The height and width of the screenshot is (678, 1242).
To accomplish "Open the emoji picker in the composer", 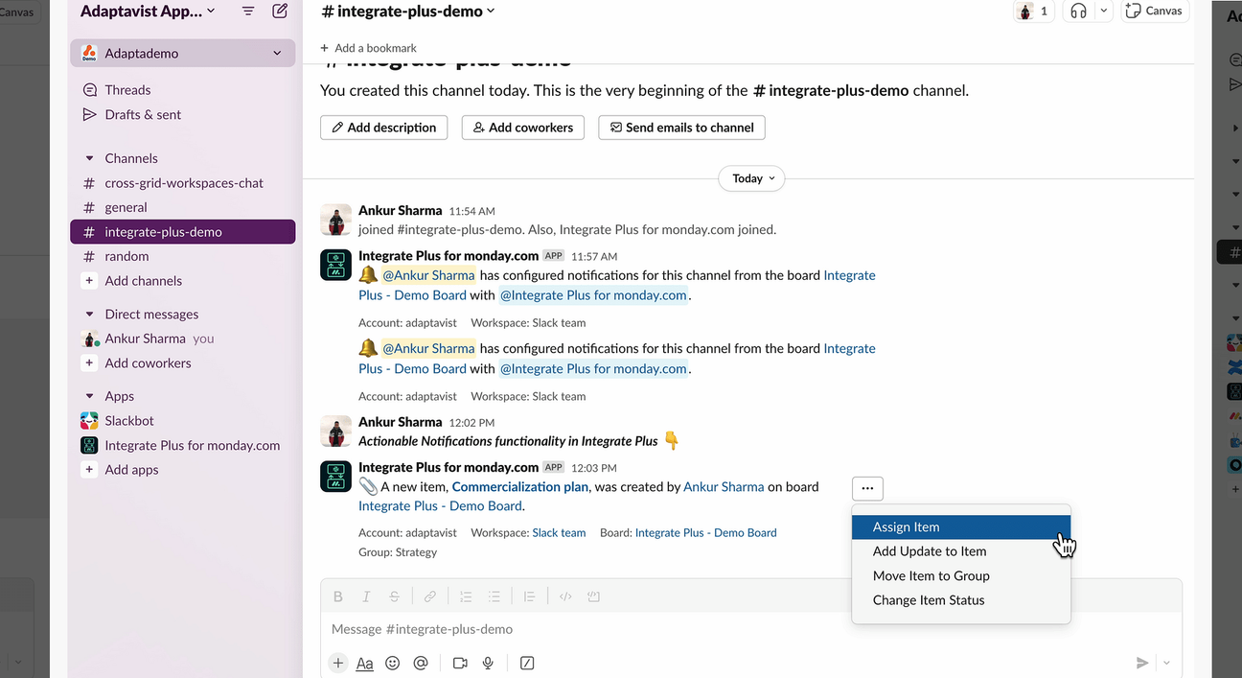I will point(392,663).
